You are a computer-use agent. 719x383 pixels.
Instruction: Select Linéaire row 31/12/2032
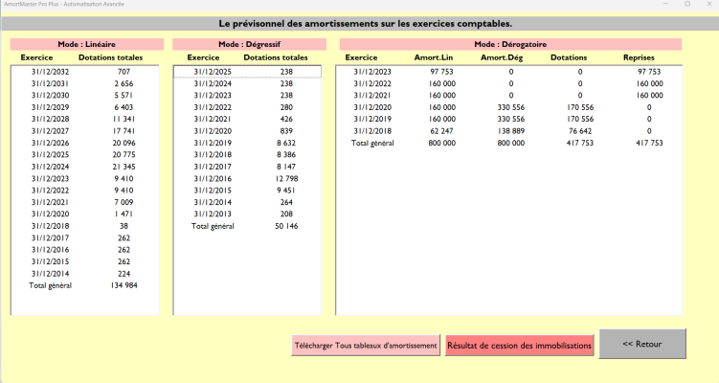(x=85, y=72)
